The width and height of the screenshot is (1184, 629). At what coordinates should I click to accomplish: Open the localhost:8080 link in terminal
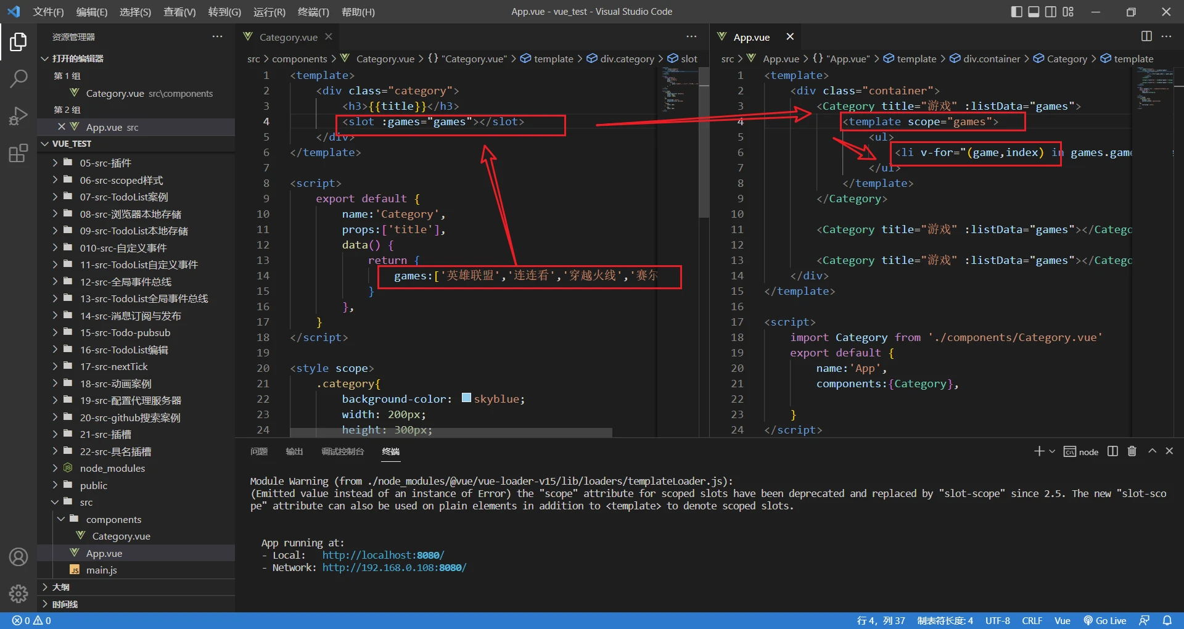point(382,555)
